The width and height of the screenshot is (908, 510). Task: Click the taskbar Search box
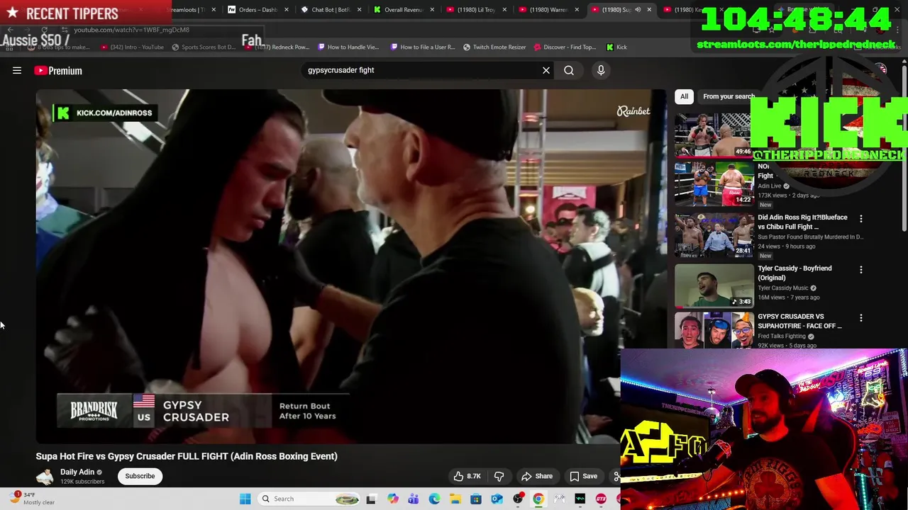click(309, 499)
